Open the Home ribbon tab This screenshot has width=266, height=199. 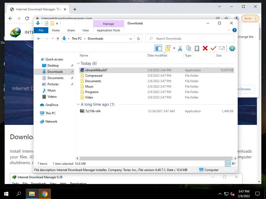pyautogui.click(x=56, y=30)
